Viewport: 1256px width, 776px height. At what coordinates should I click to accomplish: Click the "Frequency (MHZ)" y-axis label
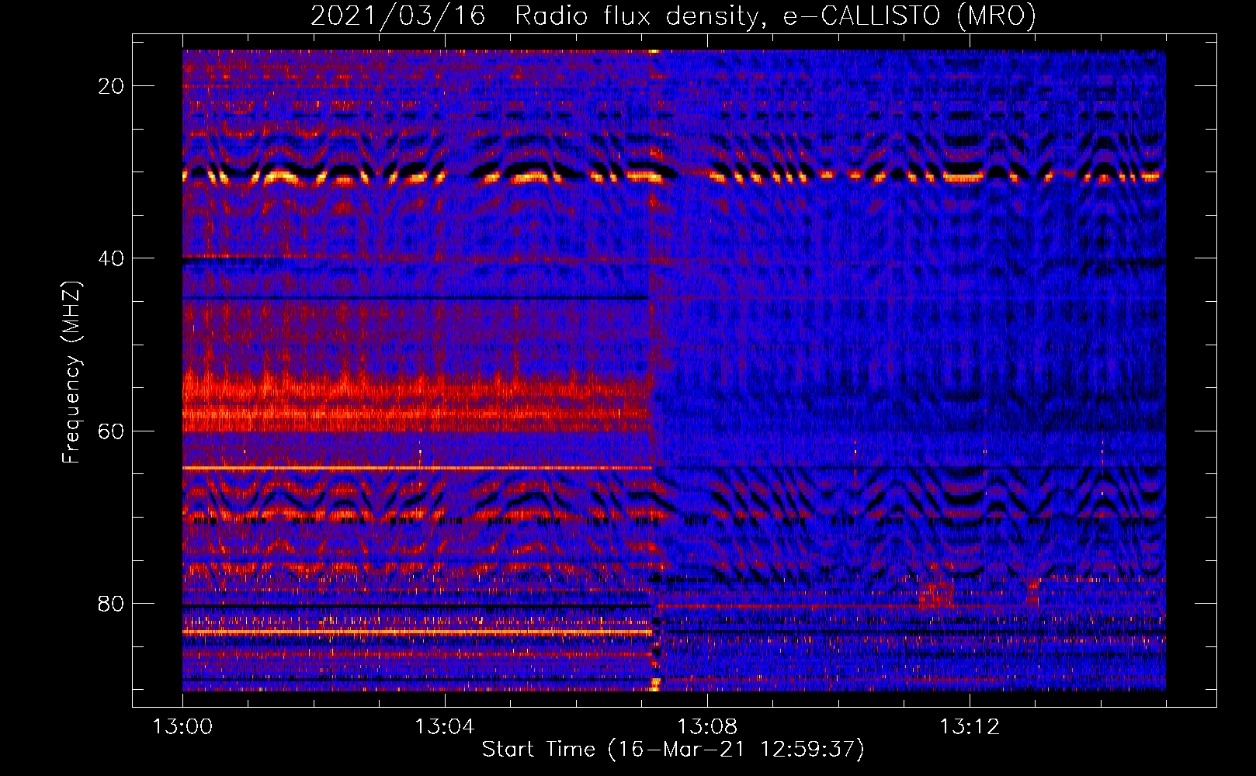(71, 372)
